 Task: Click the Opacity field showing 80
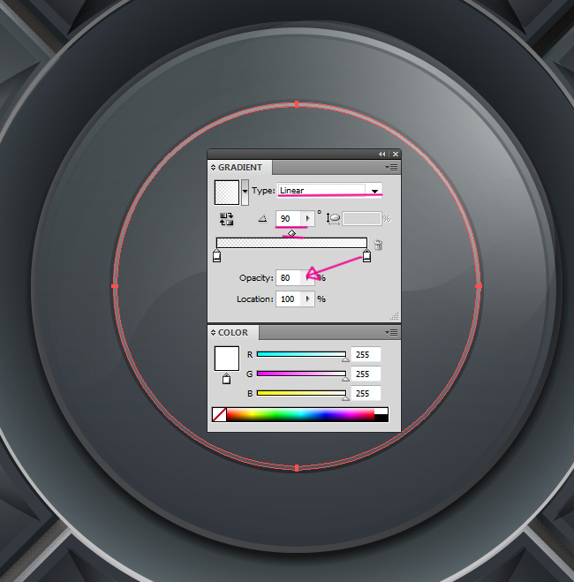tap(288, 277)
